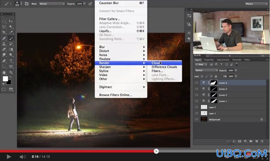Choose Clouds from Render submenu
The height and width of the screenshot is (161, 270).
pos(165,63)
